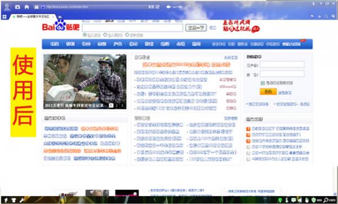Click the green shield security icon
The height and width of the screenshot is (204, 338).
coord(314,200)
